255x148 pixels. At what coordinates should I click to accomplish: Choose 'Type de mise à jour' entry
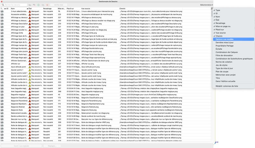[233, 68]
